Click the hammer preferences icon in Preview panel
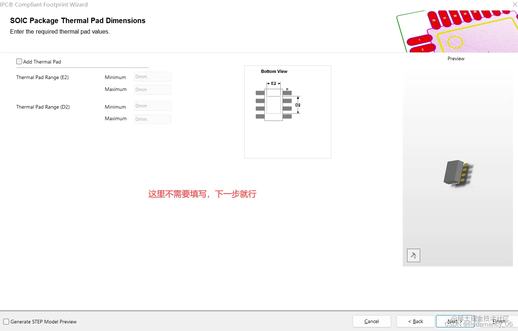 click(x=413, y=255)
